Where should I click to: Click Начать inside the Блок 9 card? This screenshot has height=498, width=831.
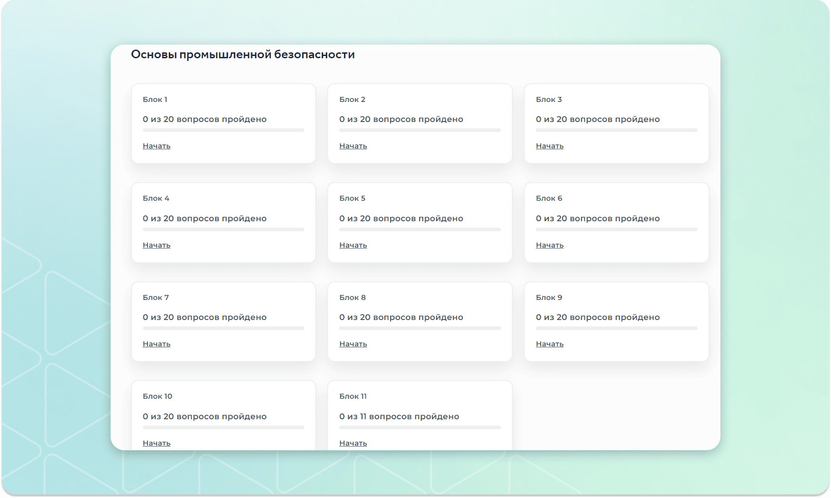point(549,344)
